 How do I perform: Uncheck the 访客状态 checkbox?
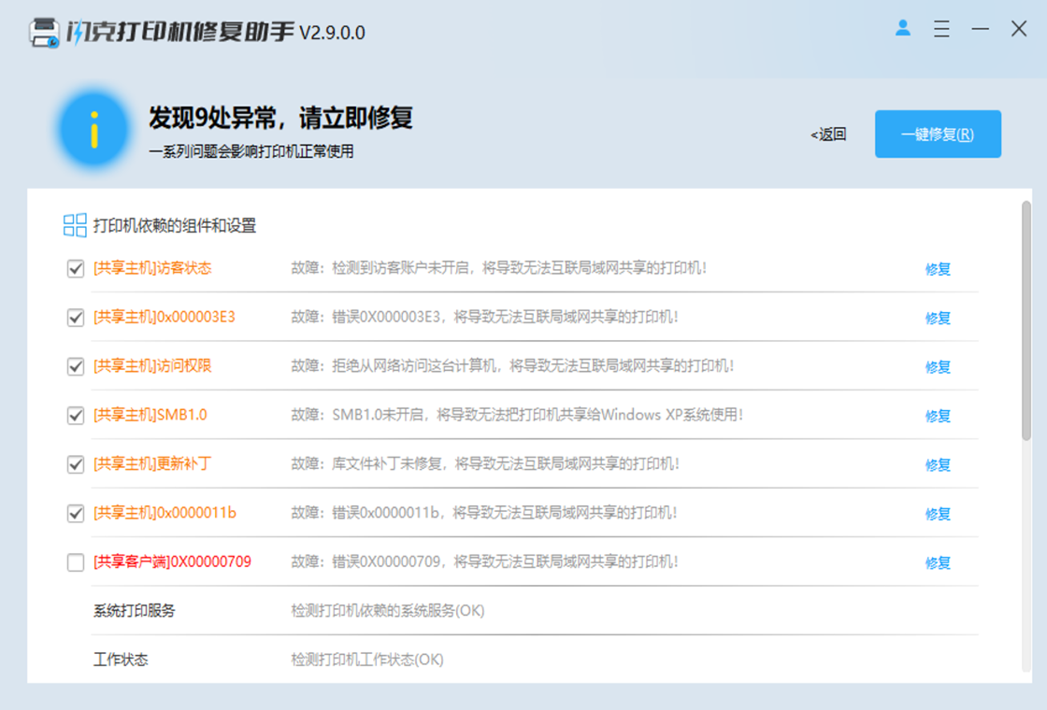click(x=76, y=269)
